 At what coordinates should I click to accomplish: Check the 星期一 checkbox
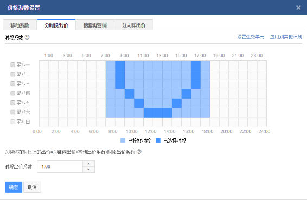[x=12, y=65]
